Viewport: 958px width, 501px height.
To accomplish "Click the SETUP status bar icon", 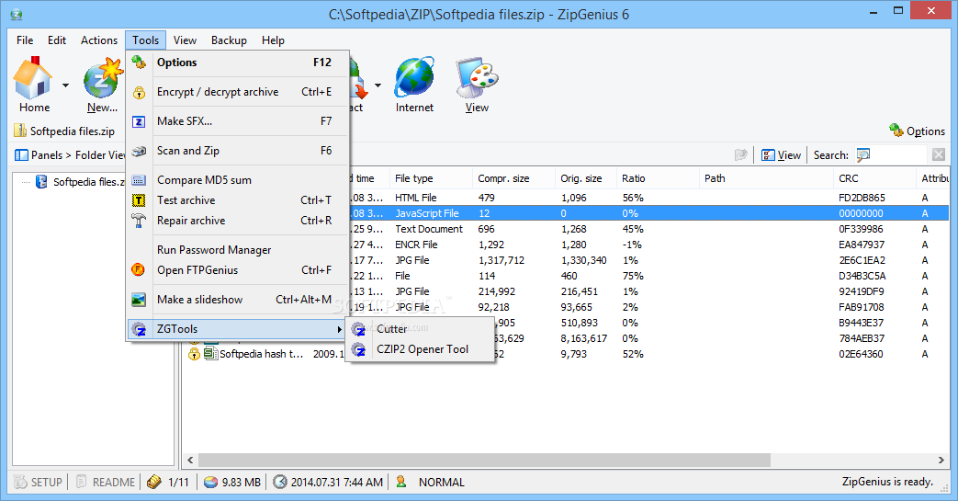I will pyautogui.click(x=20, y=482).
